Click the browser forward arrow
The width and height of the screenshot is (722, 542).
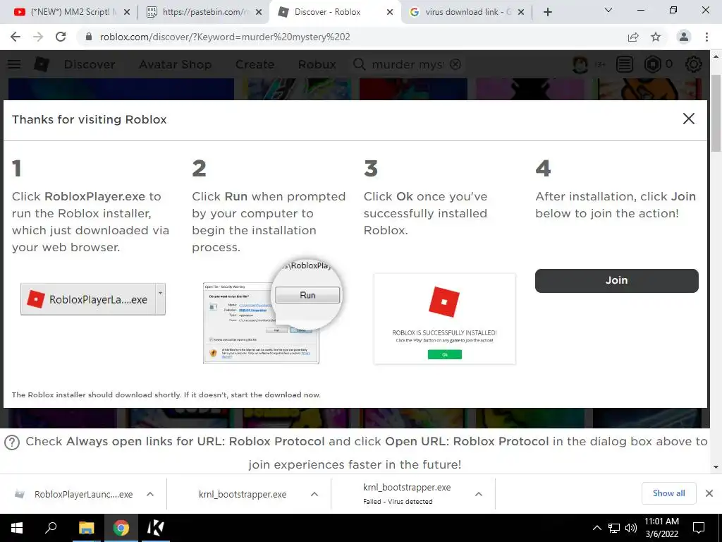[38, 37]
